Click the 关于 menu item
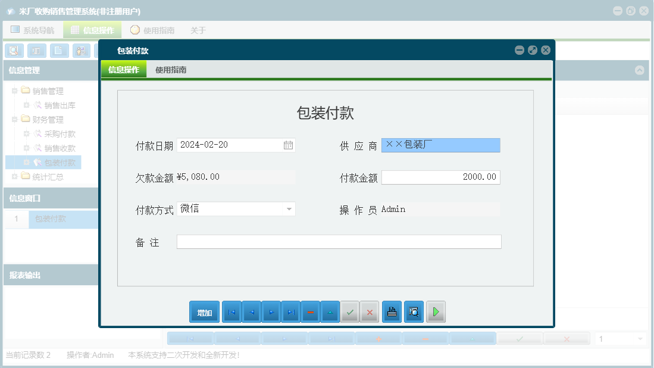Viewport: 654px width, 368px height. tap(198, 29)
